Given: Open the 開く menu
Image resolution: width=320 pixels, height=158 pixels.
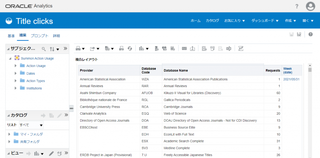Looking at the screenshot, I should 308,21.
